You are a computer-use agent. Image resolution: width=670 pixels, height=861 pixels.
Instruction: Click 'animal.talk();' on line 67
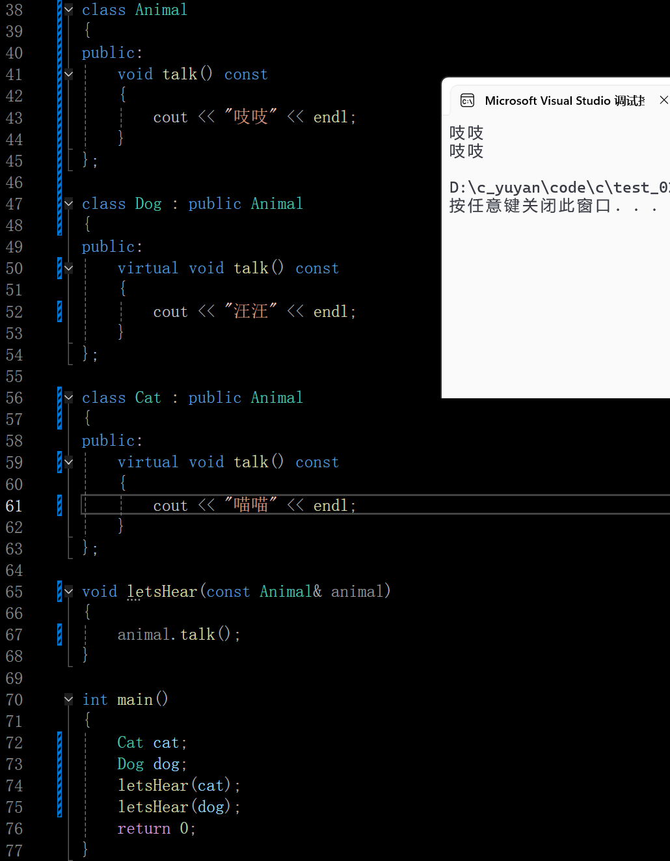point(179,635)
